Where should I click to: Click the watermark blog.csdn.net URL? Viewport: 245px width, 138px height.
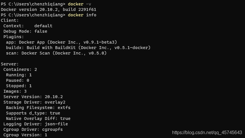point(207,132)
